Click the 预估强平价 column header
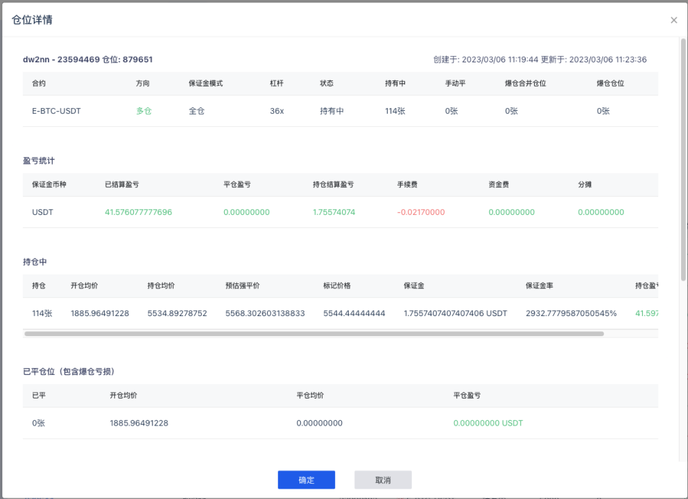 coord(243,286)
